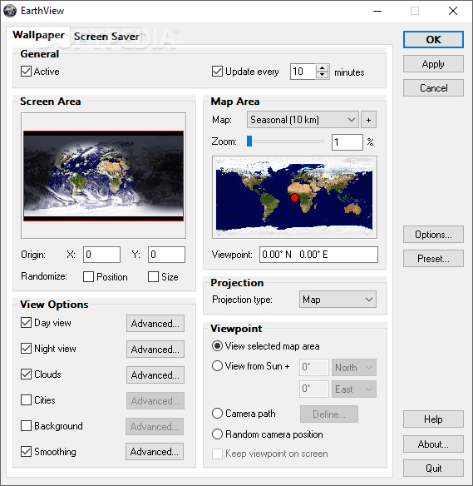Open the North direction dropdown
The image size is (473, 486).
coord(354,368)
